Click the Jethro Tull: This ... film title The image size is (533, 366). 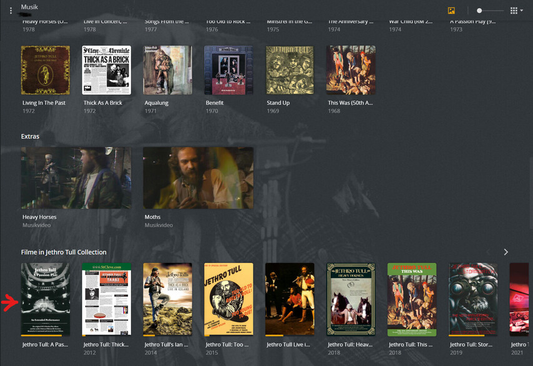click(x=411, y=345)
